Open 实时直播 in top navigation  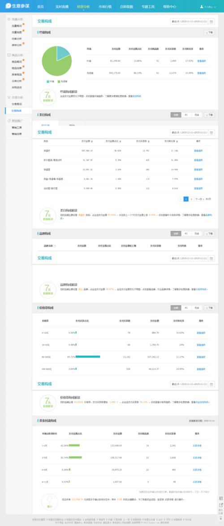[x=62, y=6]
